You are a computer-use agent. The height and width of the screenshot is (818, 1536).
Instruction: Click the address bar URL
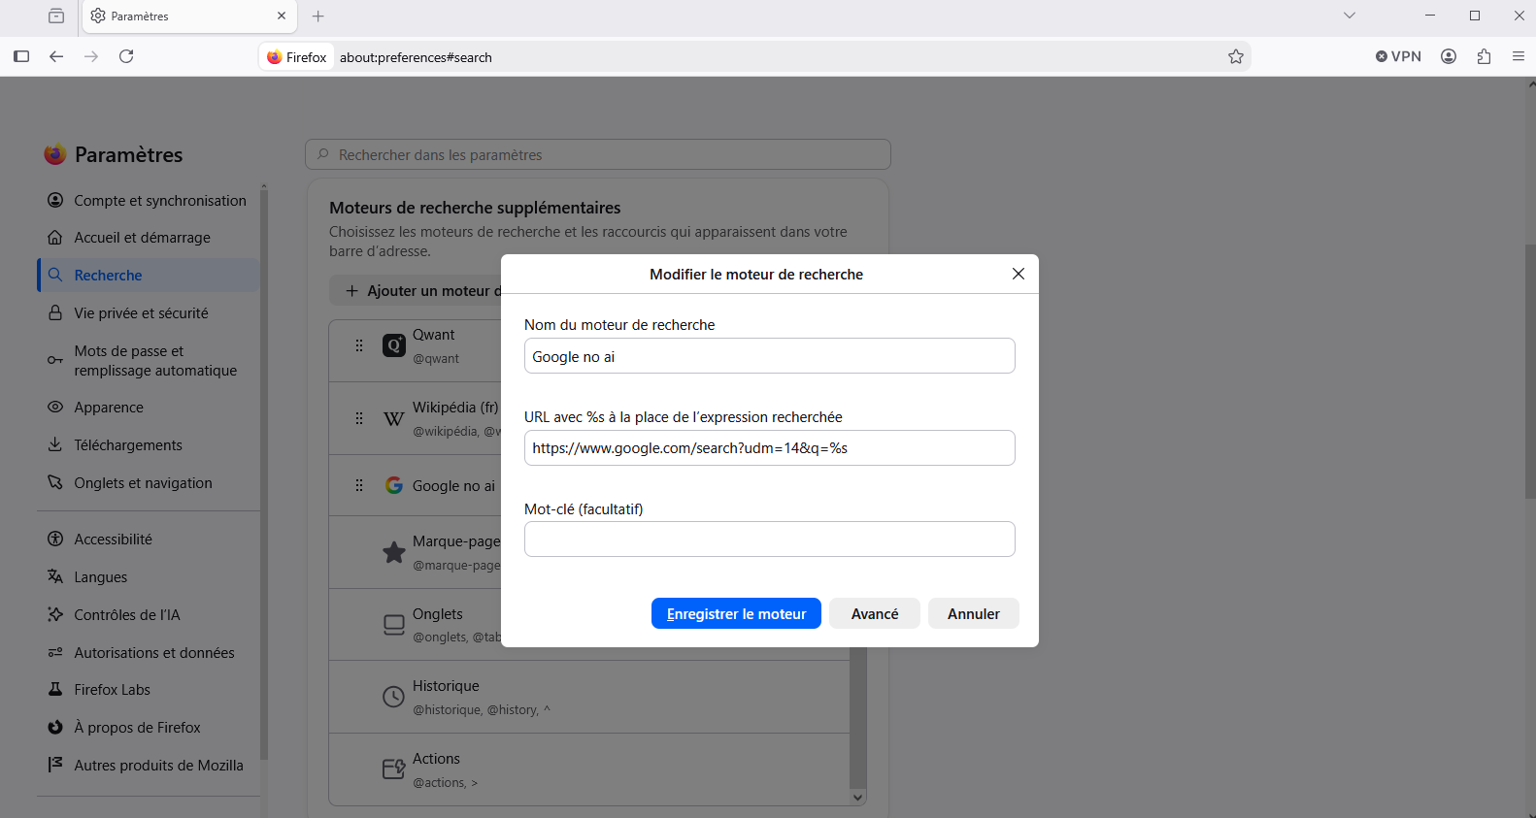click(x=416, y=57)
